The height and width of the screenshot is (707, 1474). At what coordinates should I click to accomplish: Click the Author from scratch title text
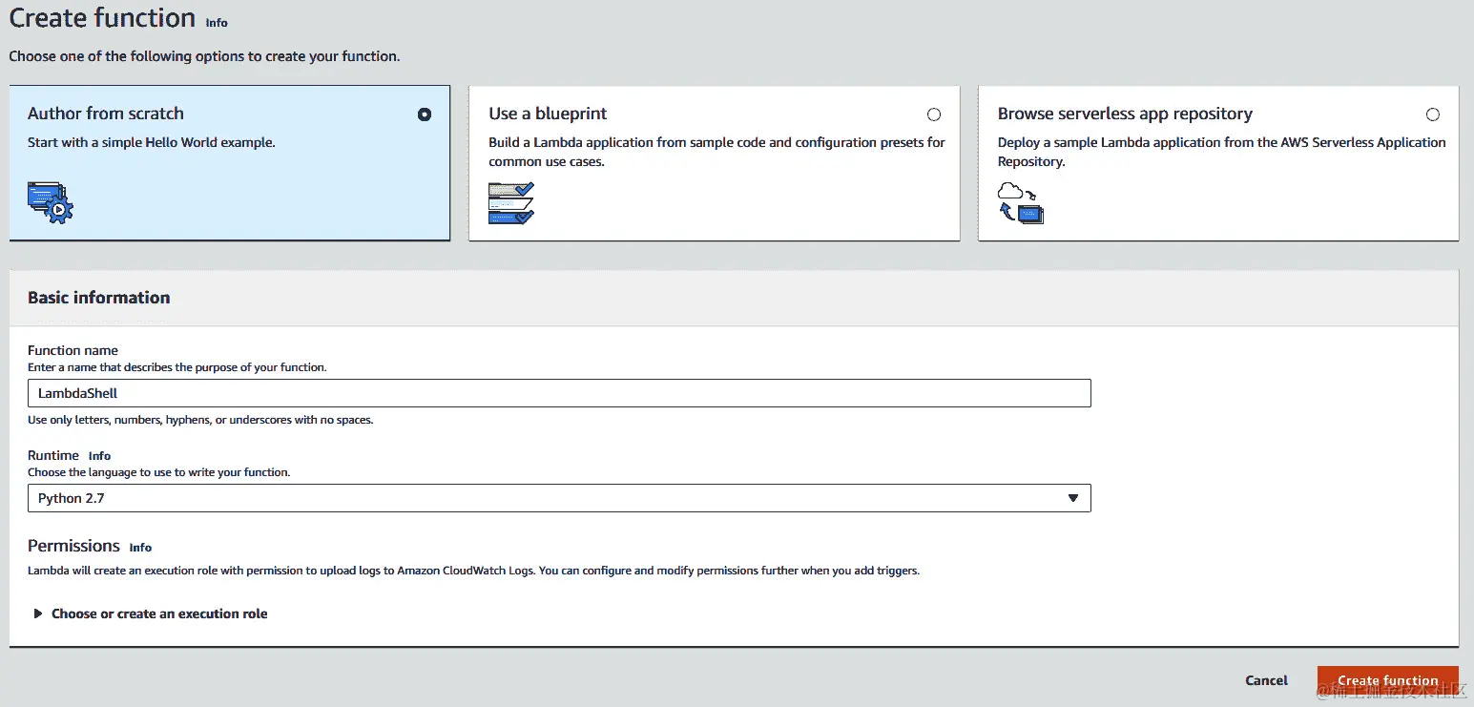pos(106,114)
